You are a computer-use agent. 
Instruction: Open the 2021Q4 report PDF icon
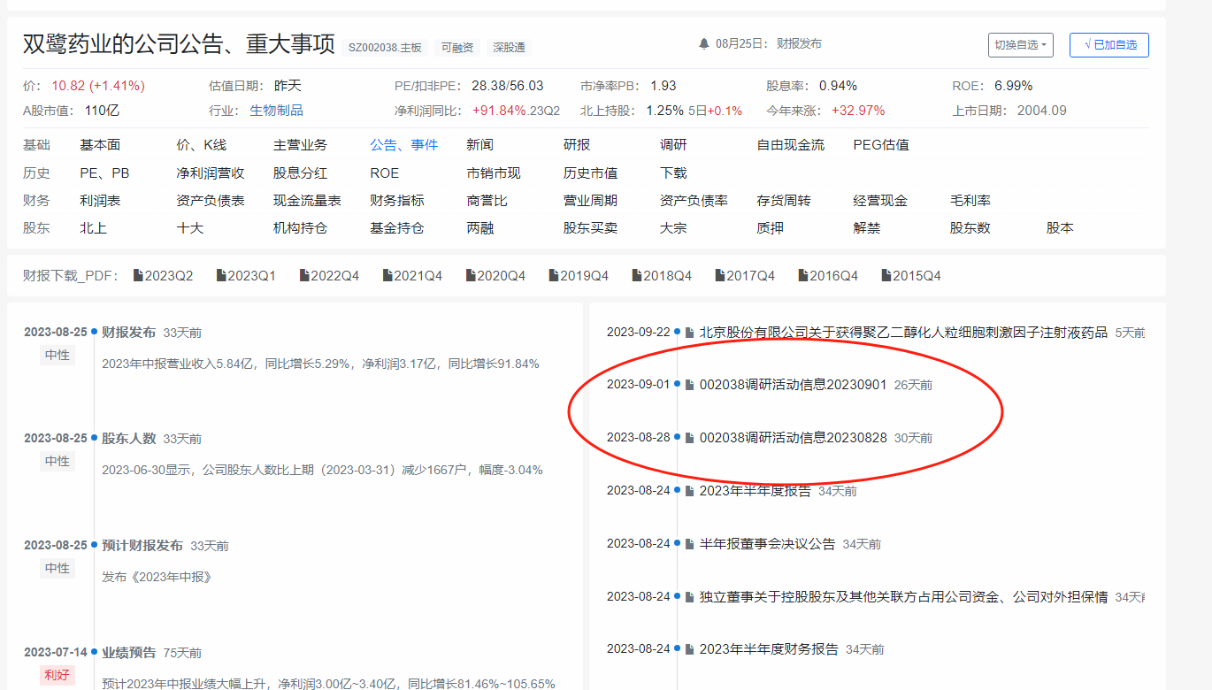point(387,276)
